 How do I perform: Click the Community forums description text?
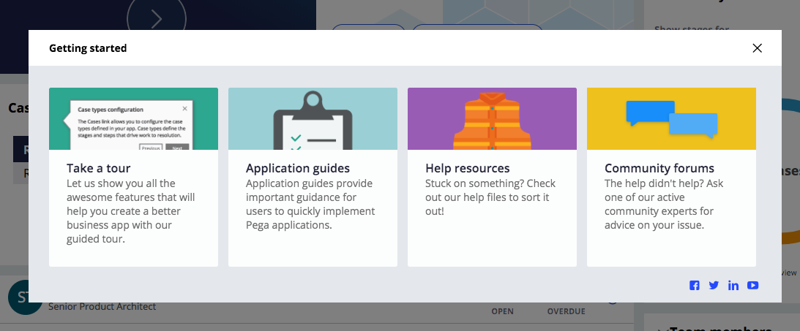pyautogui.click(x=663, y=205)
